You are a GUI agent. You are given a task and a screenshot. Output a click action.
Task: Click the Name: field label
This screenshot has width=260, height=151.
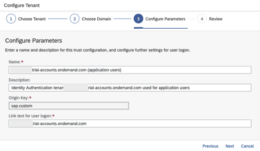coord(15,62)
